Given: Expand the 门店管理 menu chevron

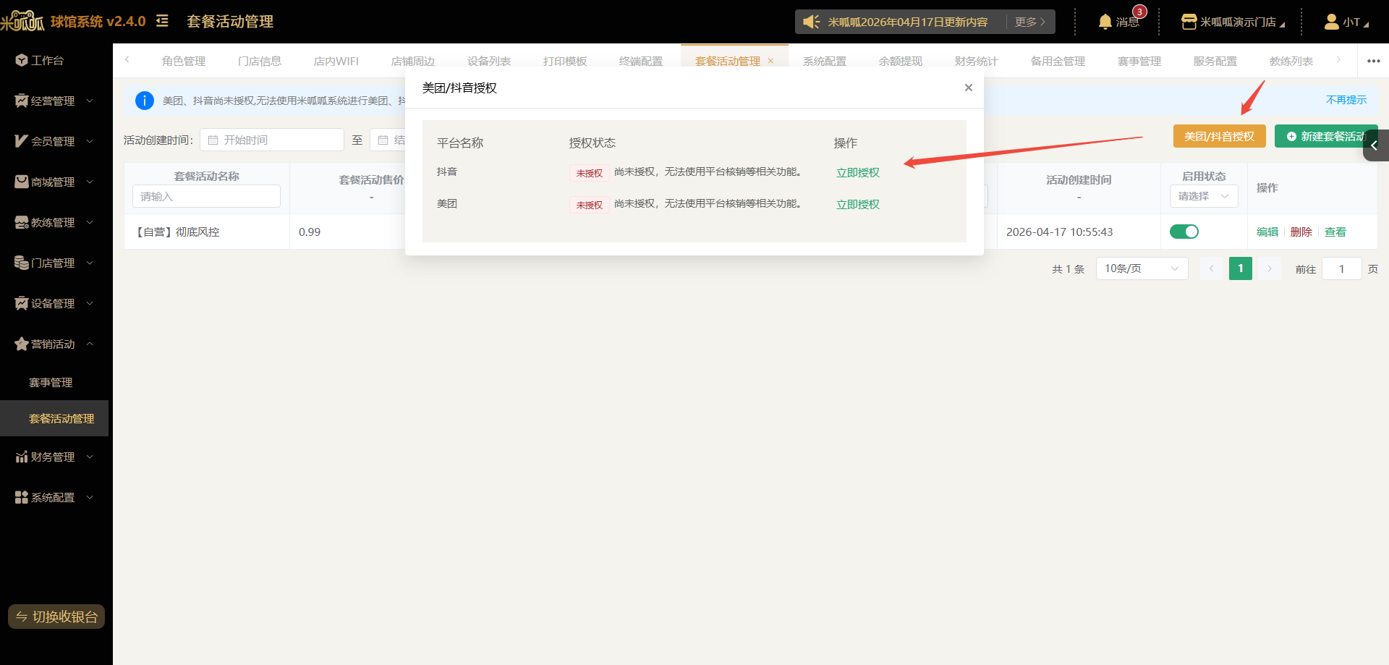Looking at the screenshot, I should coord(90,263).
